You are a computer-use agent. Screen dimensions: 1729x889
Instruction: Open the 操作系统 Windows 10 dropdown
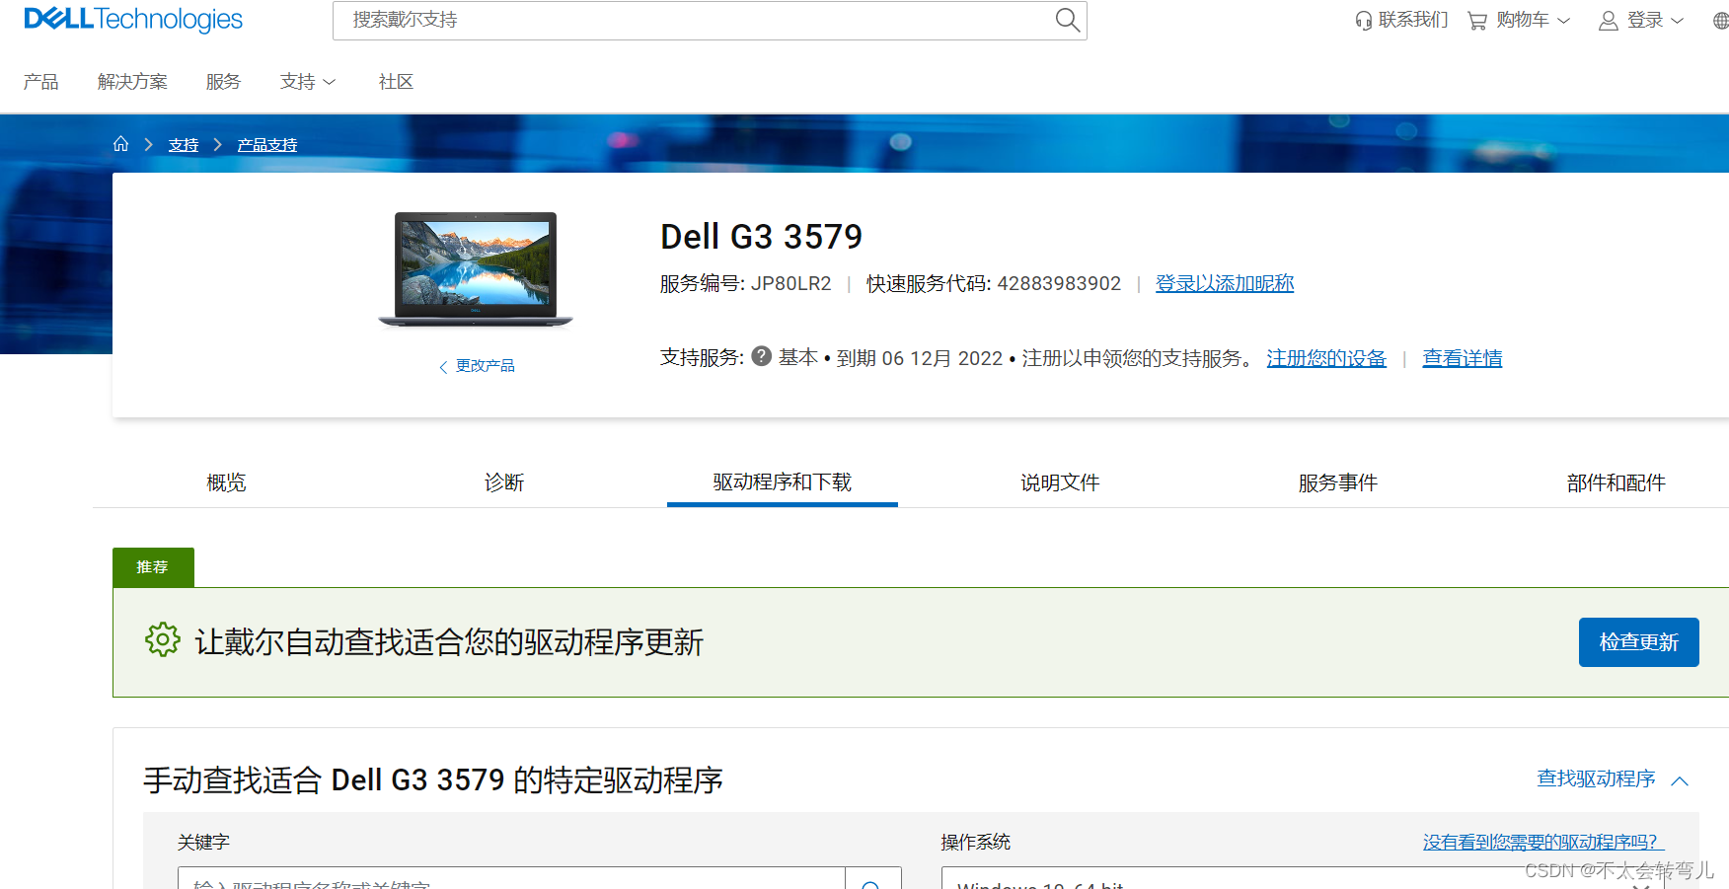[x=1303, y=879]
